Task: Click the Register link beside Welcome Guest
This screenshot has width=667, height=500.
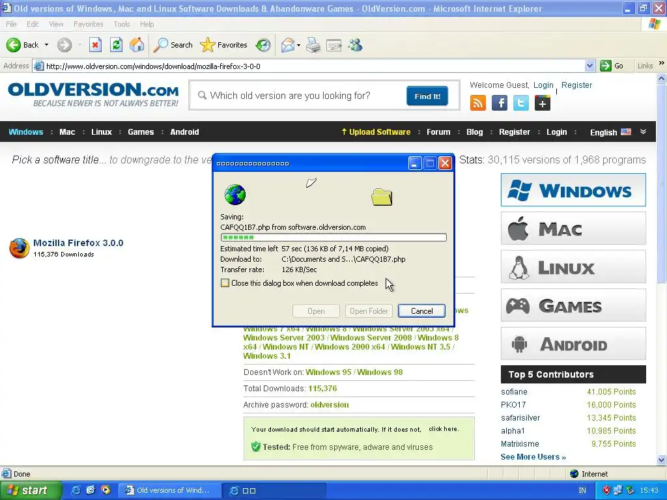Action: click(x=576, y=85)
